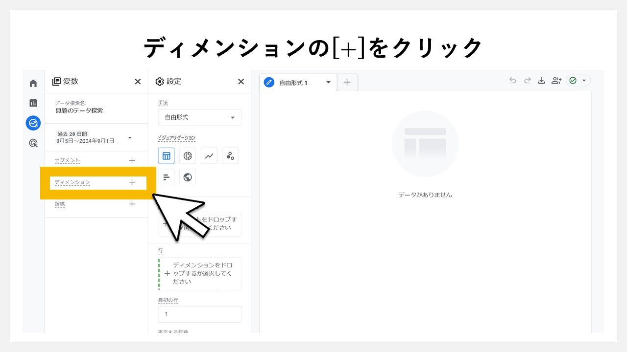
Task: Select the scatter plot visualization icon
Action: pos(230,155)
